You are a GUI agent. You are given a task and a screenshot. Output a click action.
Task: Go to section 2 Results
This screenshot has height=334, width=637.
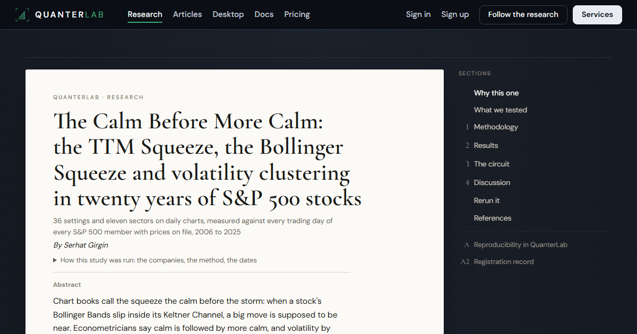(481, 145)
